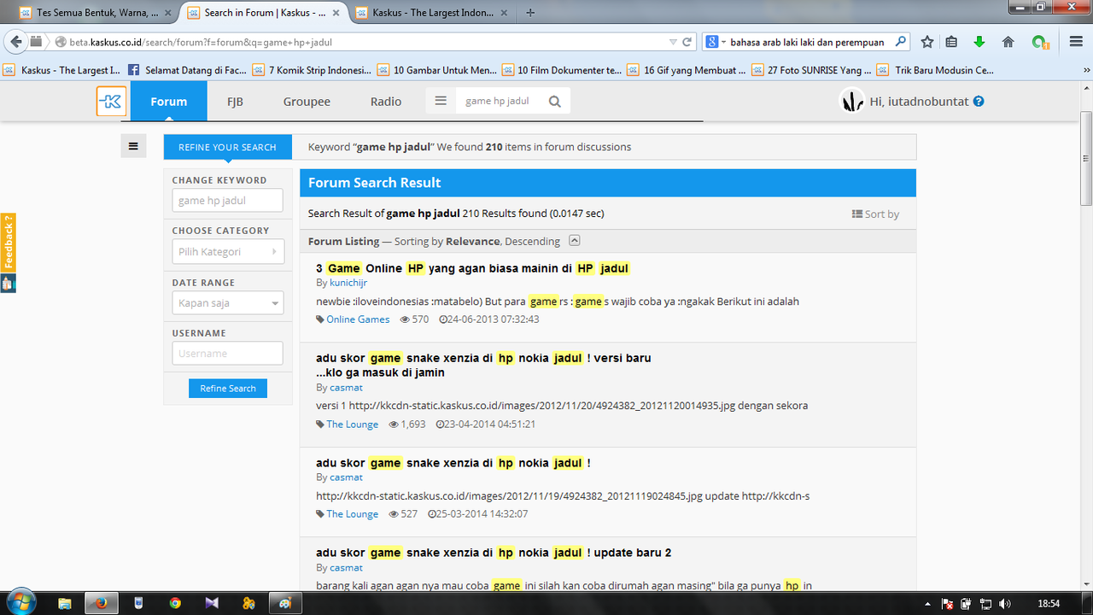Click the Google search engine icon
1093x615 pixels.
[x=711, y=42]
